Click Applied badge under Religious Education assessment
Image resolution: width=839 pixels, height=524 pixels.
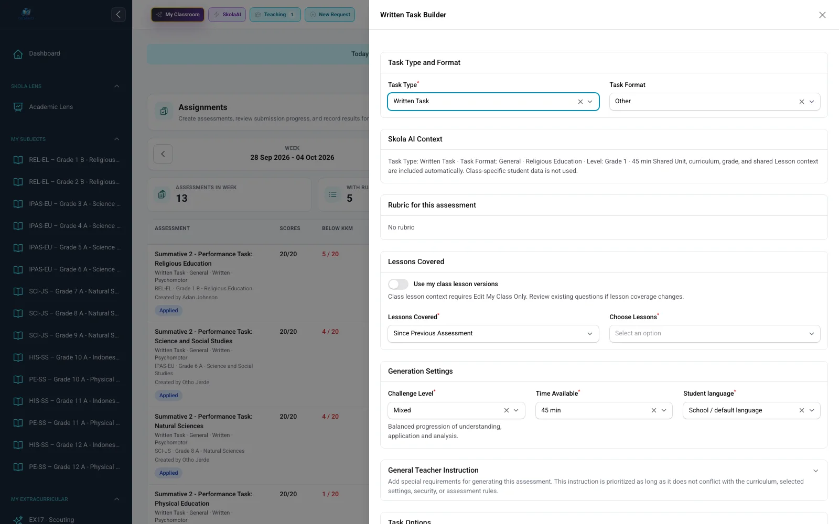point(168,311)
